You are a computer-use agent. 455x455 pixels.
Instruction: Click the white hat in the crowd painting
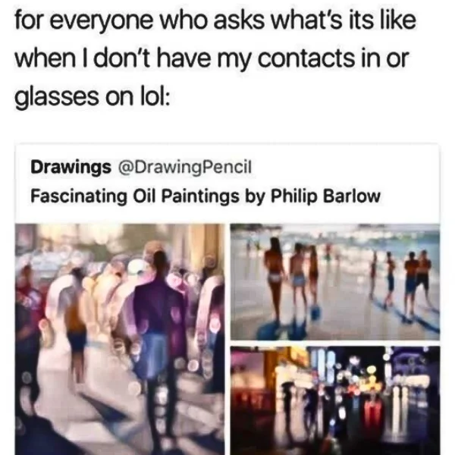[139, 268]
